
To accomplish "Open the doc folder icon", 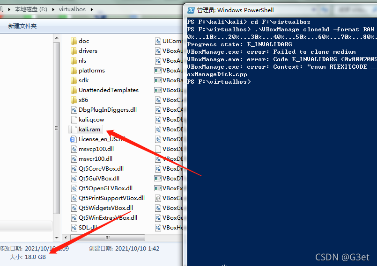I will [x=74, y=41].
